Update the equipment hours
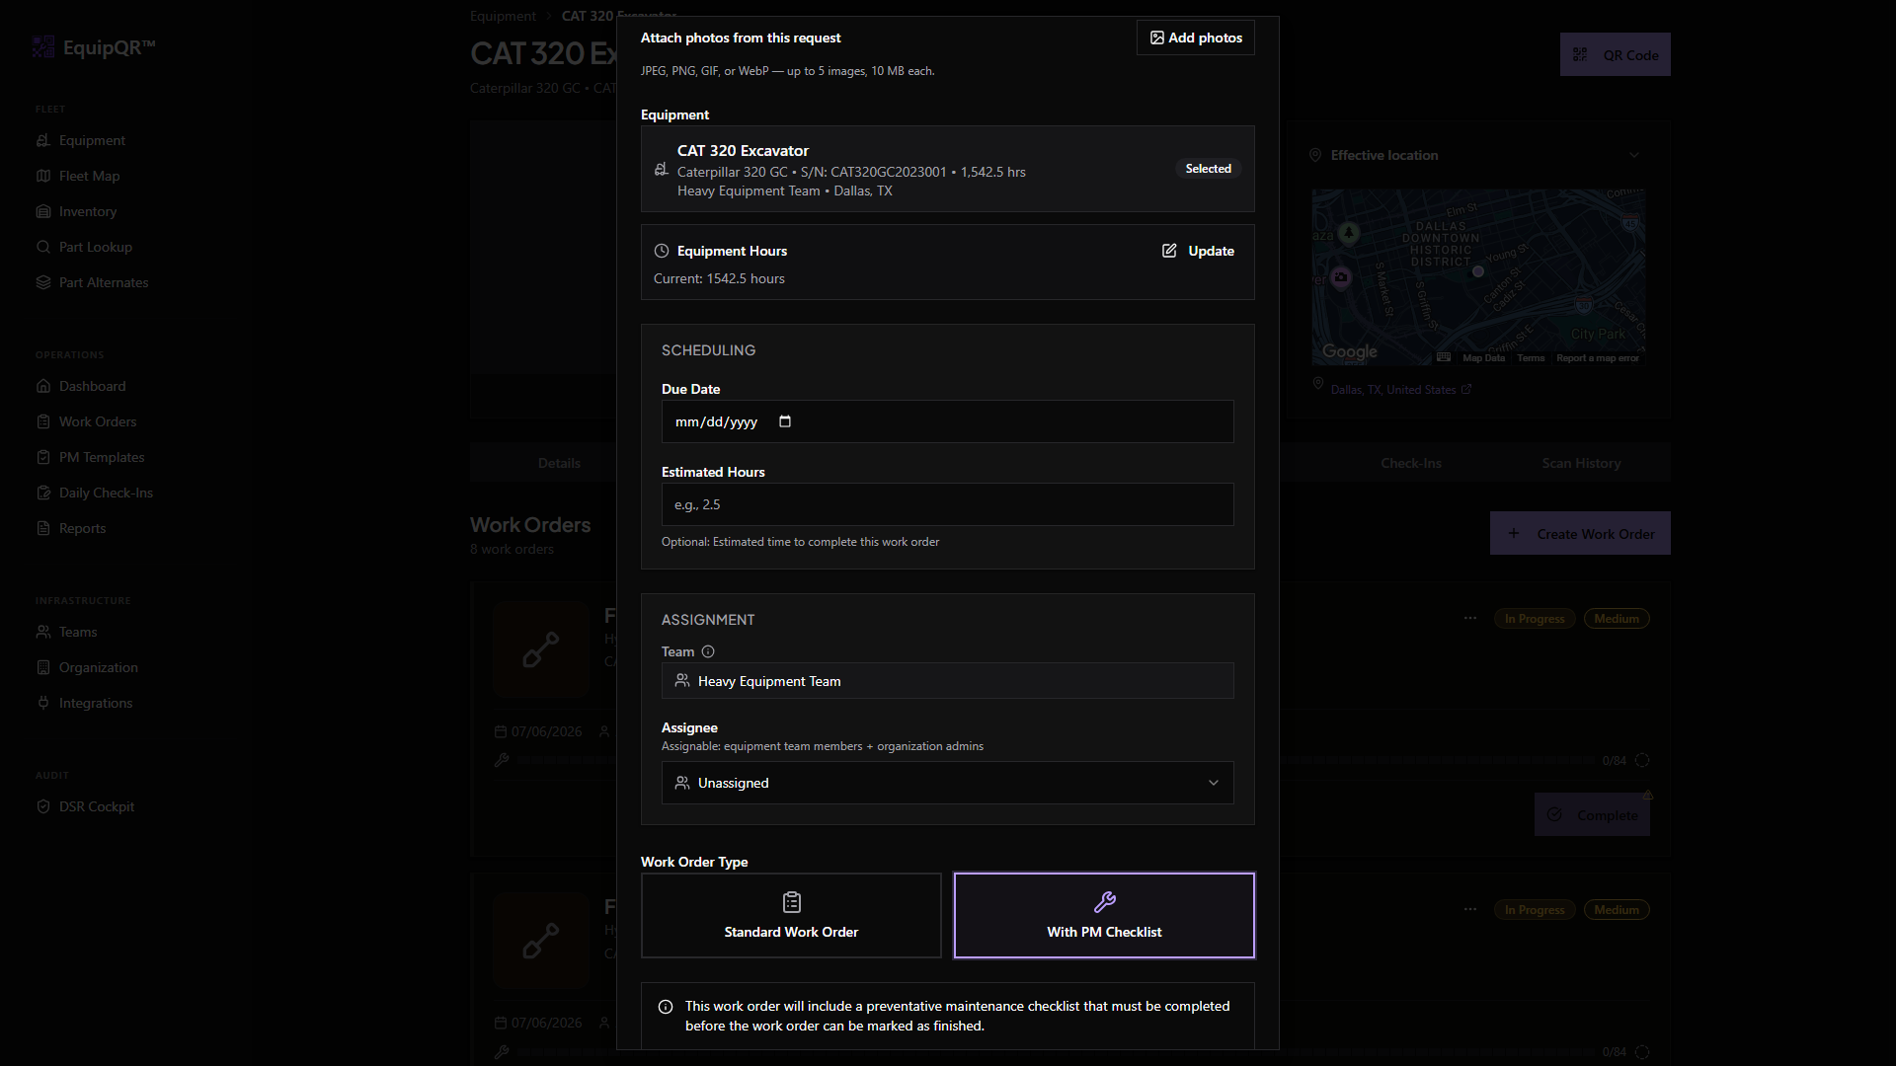This screenshot has height=1066, width=1896. (1198, 251)
